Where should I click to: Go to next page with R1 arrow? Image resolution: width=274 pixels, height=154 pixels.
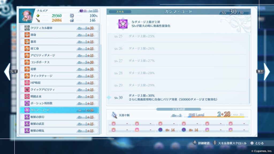click(x=266, y=72)
